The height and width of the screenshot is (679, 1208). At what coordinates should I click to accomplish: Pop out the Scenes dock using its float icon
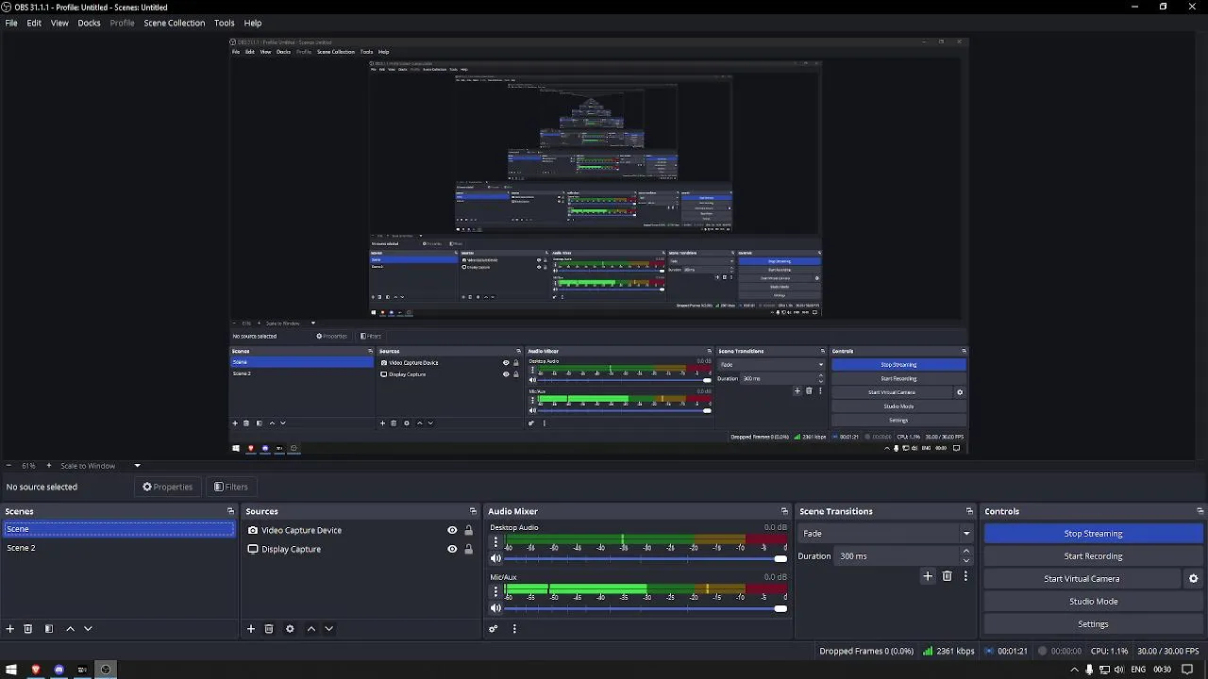click(x=230, y=511)
